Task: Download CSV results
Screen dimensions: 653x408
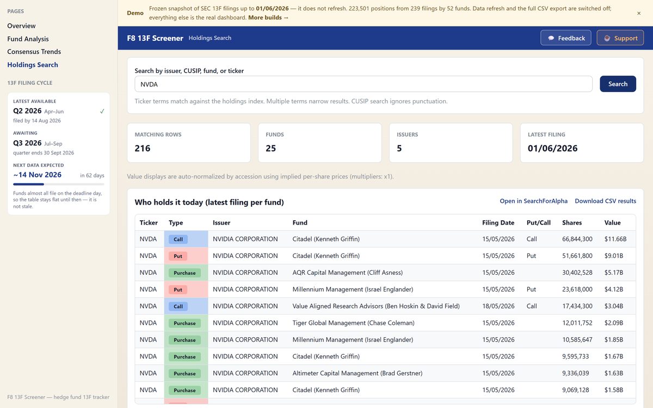Action: click(x=605, y=201)
